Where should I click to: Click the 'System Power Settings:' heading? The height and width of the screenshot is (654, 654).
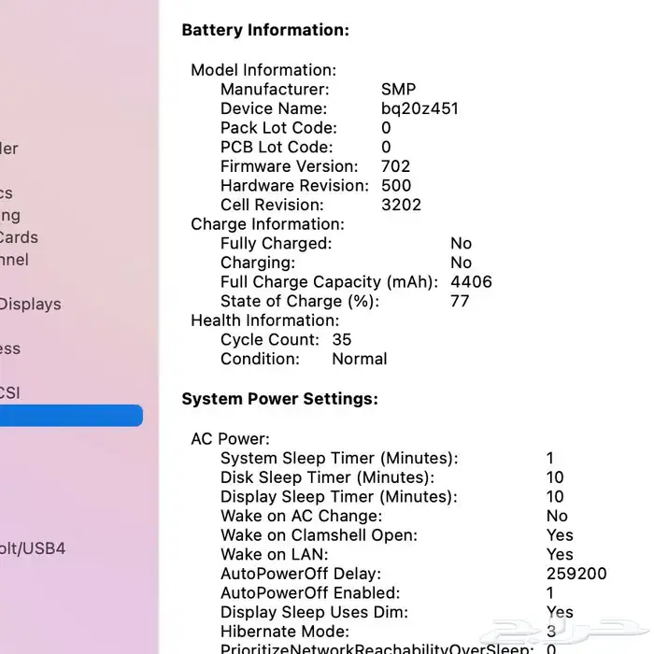click(280, 399)
